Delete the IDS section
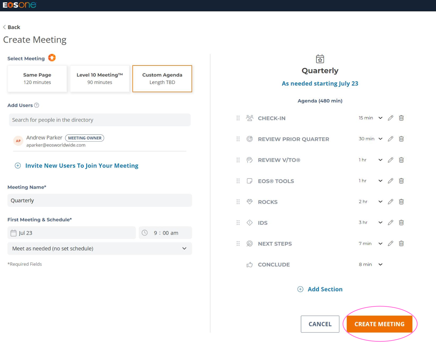 click(x=401, y=222)
